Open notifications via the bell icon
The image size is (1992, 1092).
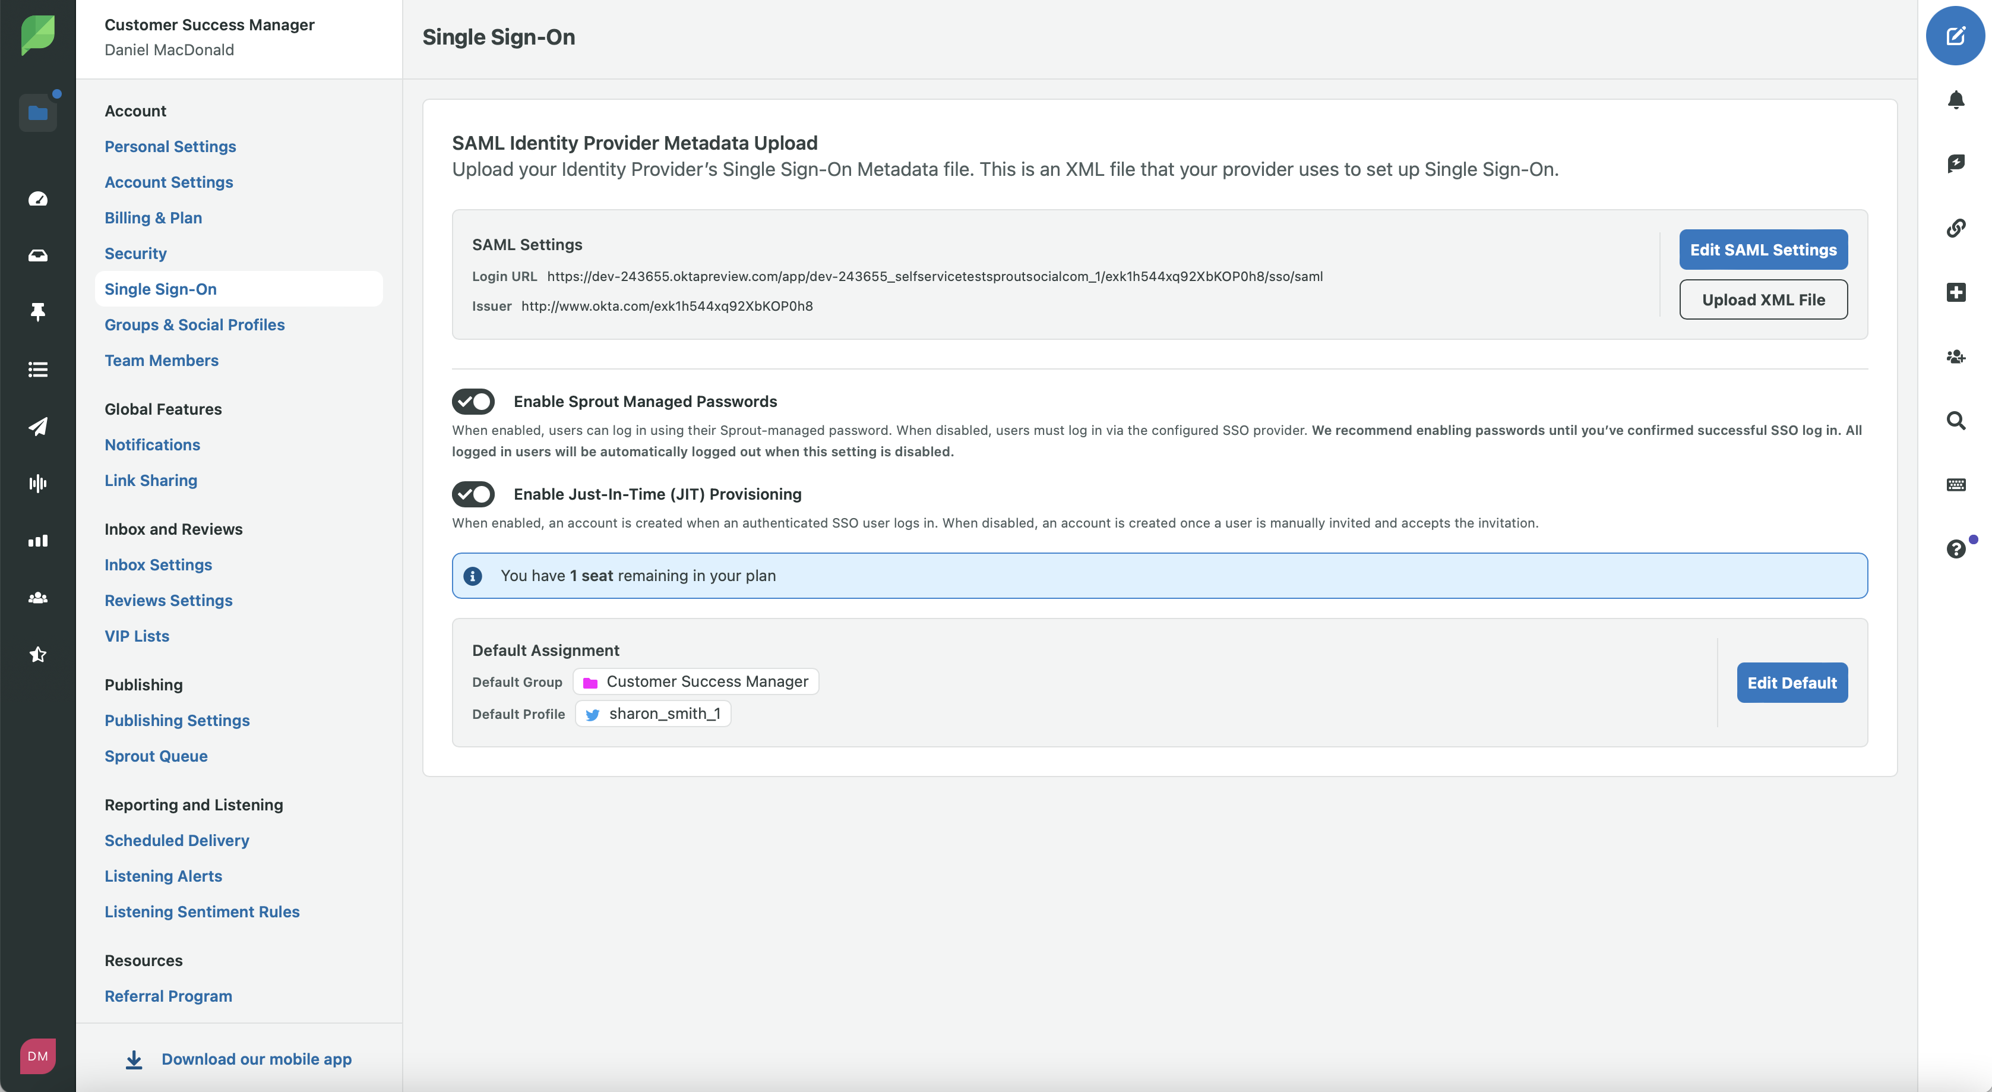(1956, 99)
